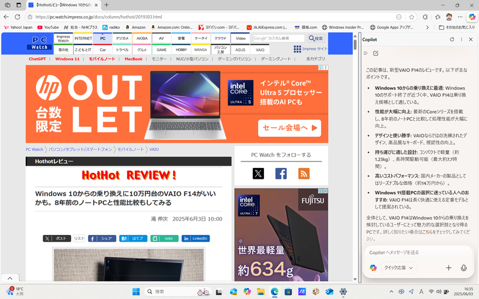Open the こちら link in Copilot summary
Screen dimensions: 479x299
click(428, 232)
